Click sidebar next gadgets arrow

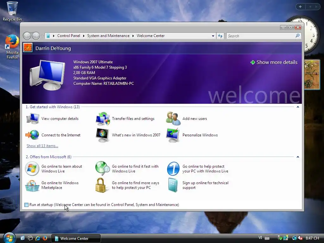click(316, 7)
